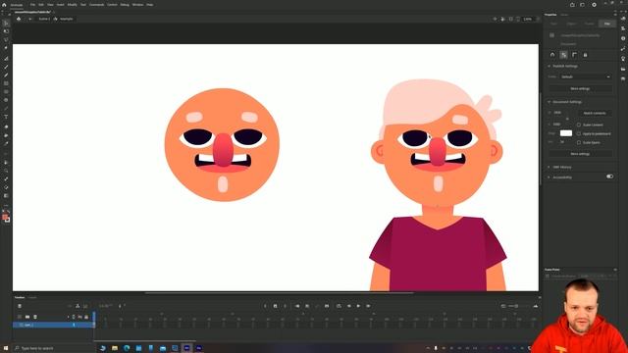Open the Profile dropdown set to Default
Screen dimensions: 628x353
(x=585, y=76)
